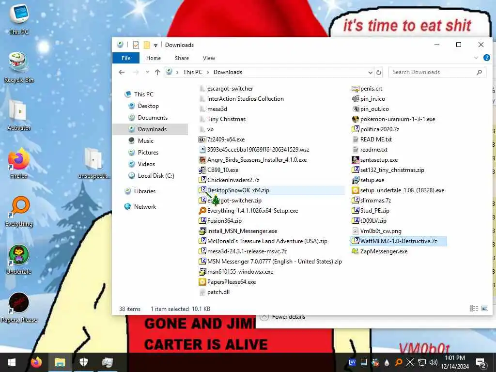Refresh the Downloads folder view
This screenshot has width=496, height=372.
click(379, 72)
